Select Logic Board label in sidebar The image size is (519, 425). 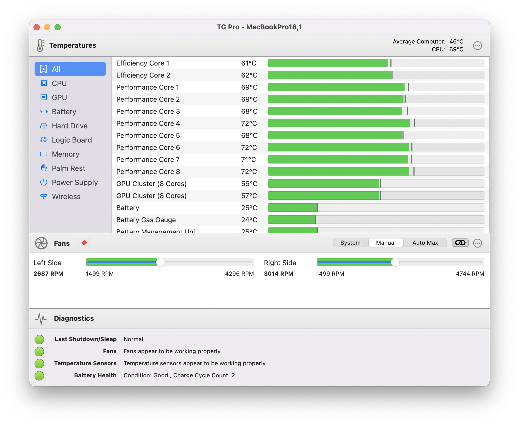pos(72,140)
